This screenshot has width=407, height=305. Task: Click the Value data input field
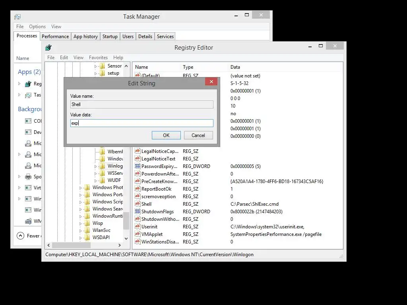click(142, 123)
